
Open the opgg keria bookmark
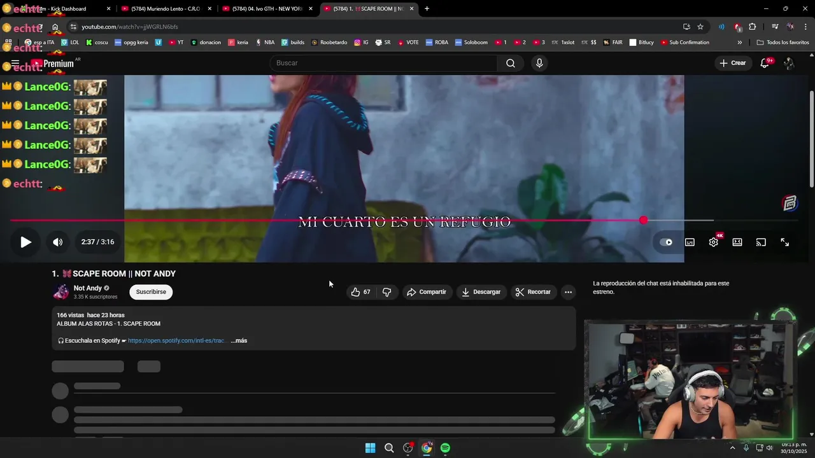tap(131, 43)
